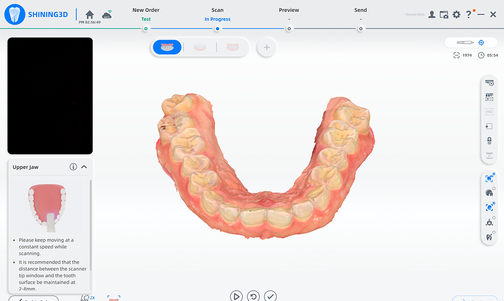Go to the Scan step
Image resolution: width=504 pixels, height=301 pixels.
pos(218,10)
